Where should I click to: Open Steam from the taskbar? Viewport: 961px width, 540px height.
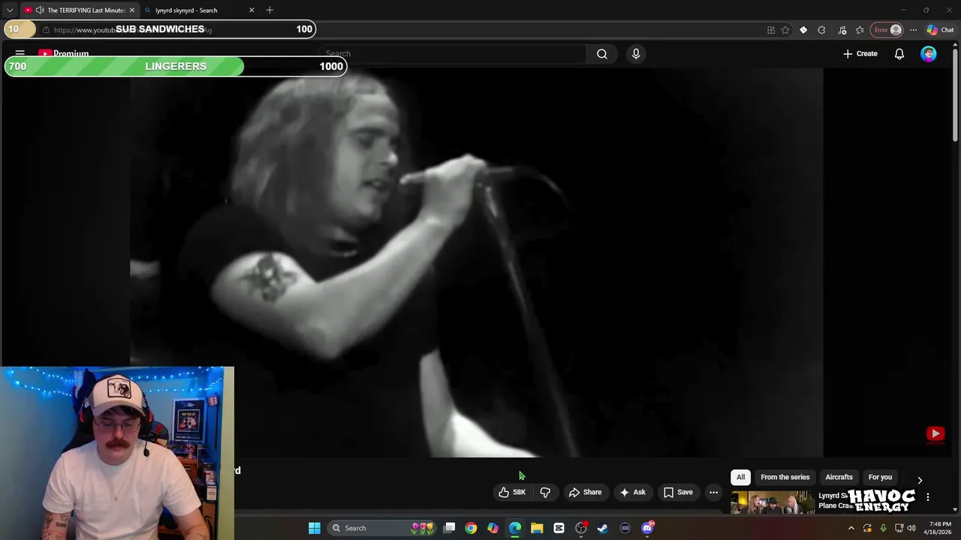(603, 528)
